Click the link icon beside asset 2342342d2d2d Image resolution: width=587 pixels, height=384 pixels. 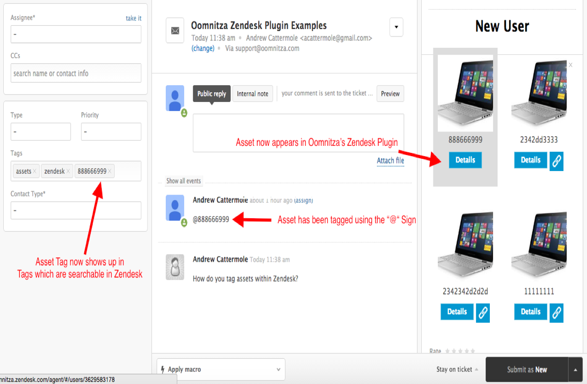point(483,312)
